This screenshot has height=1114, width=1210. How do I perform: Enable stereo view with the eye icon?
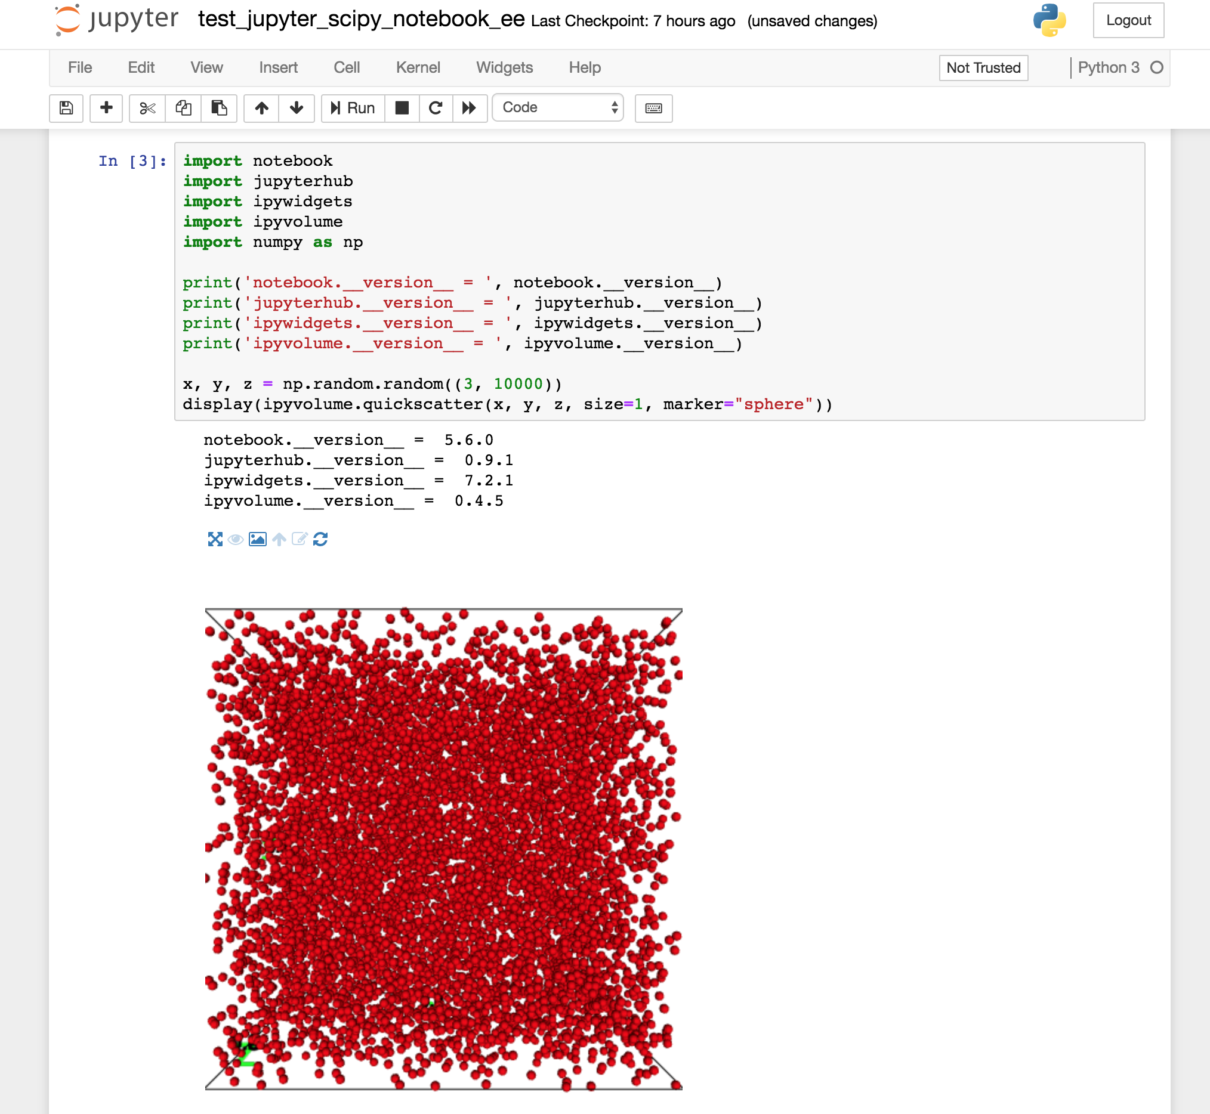pyautogui.click(x=236, y=540)
